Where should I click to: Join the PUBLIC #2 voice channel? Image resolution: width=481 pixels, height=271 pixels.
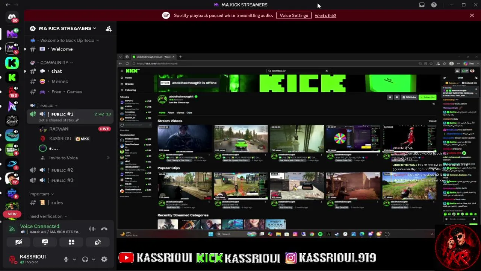70,170
